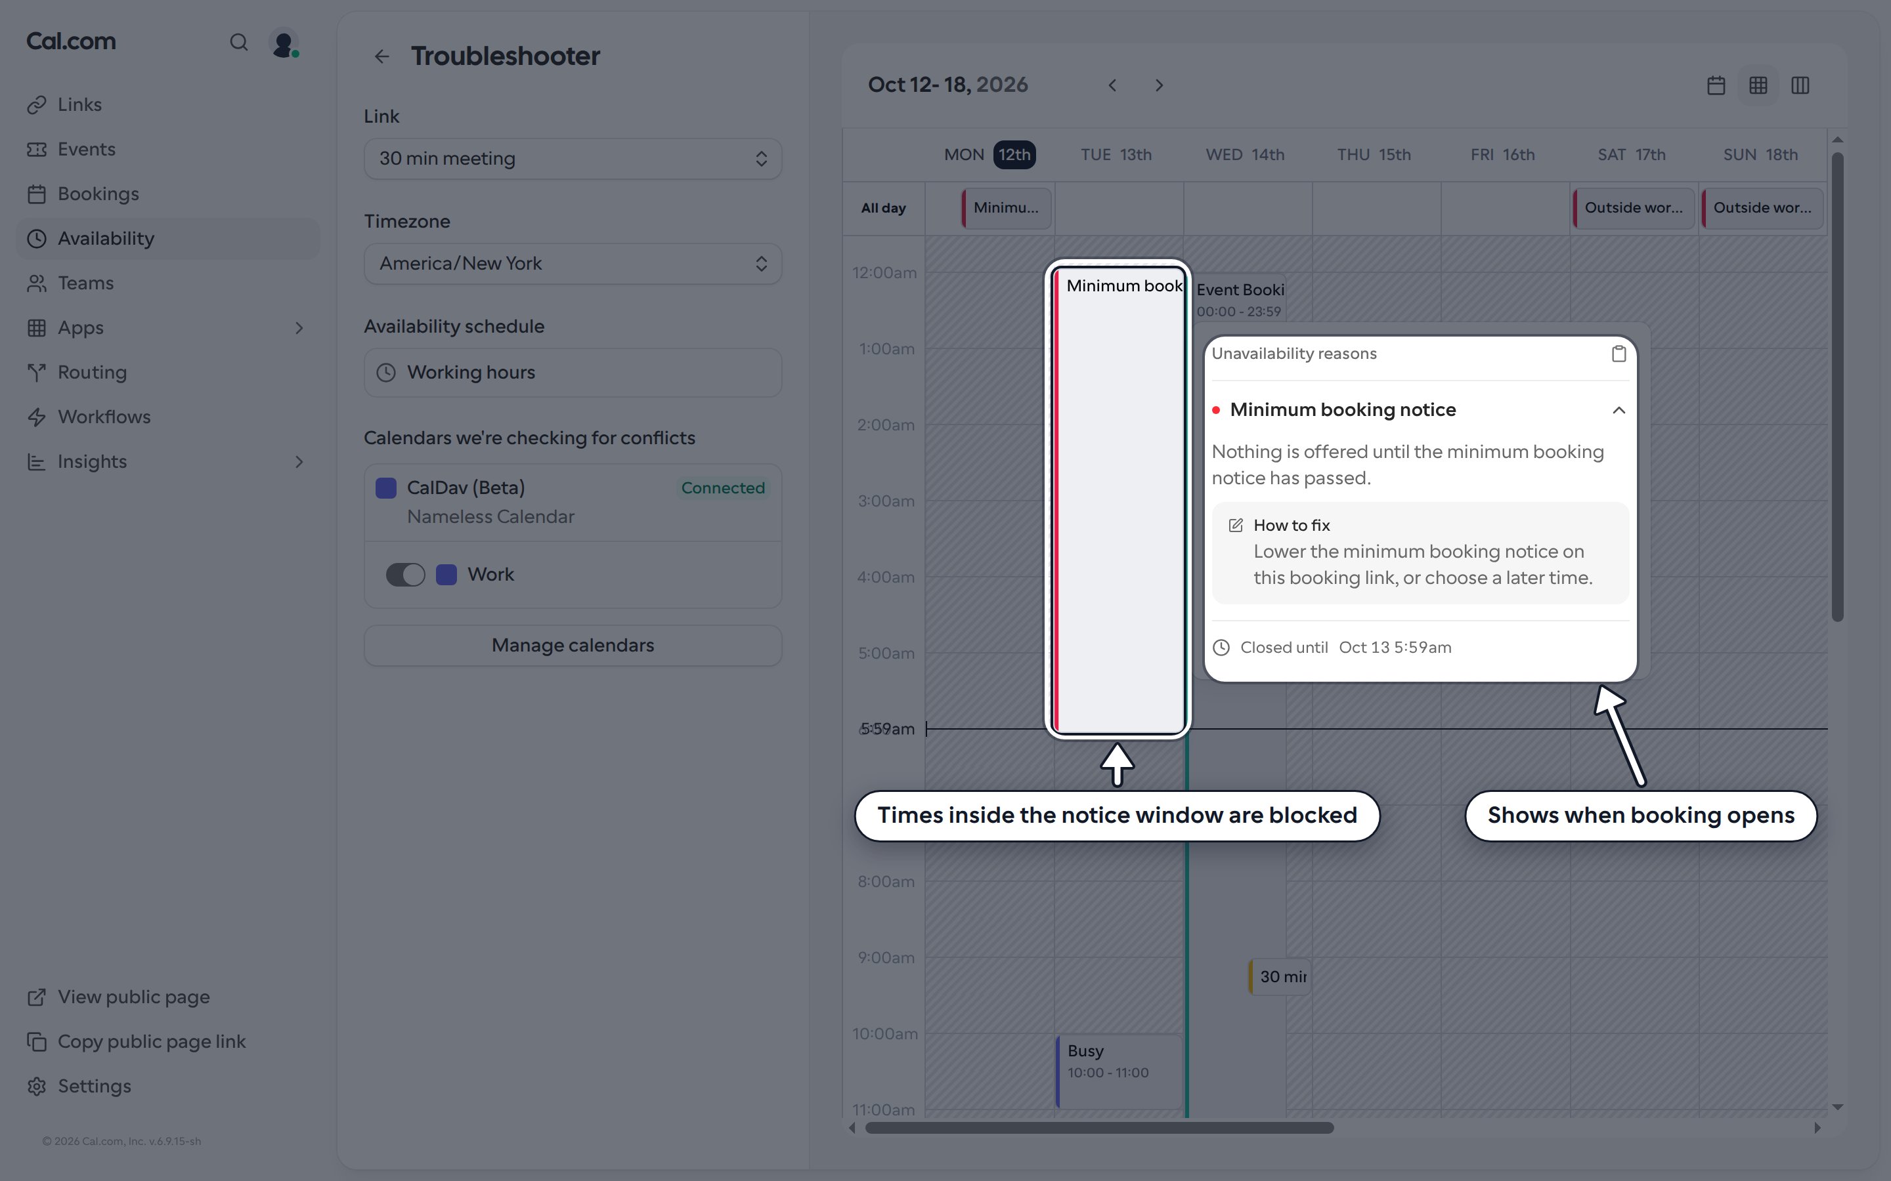Open Workflows in the sidebar
This screenshot has width=1891, height=1181.
[167, 417]
